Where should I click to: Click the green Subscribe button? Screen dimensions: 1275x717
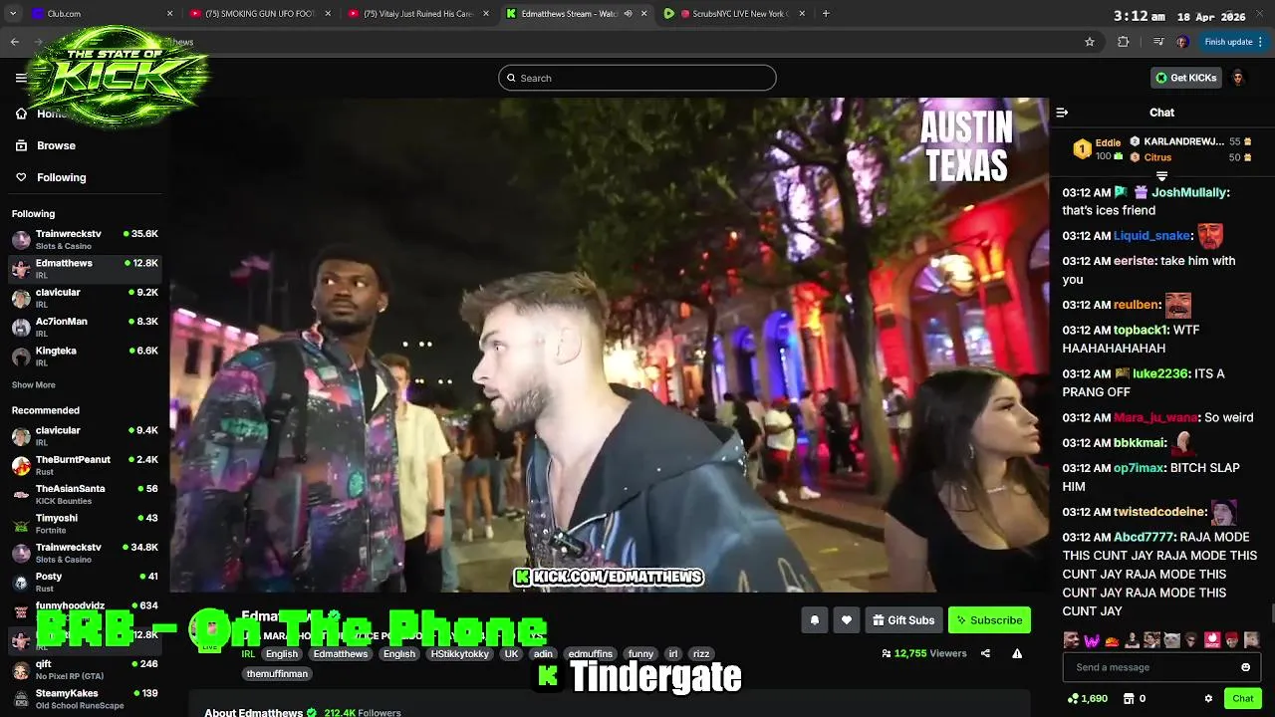(989, 619)
